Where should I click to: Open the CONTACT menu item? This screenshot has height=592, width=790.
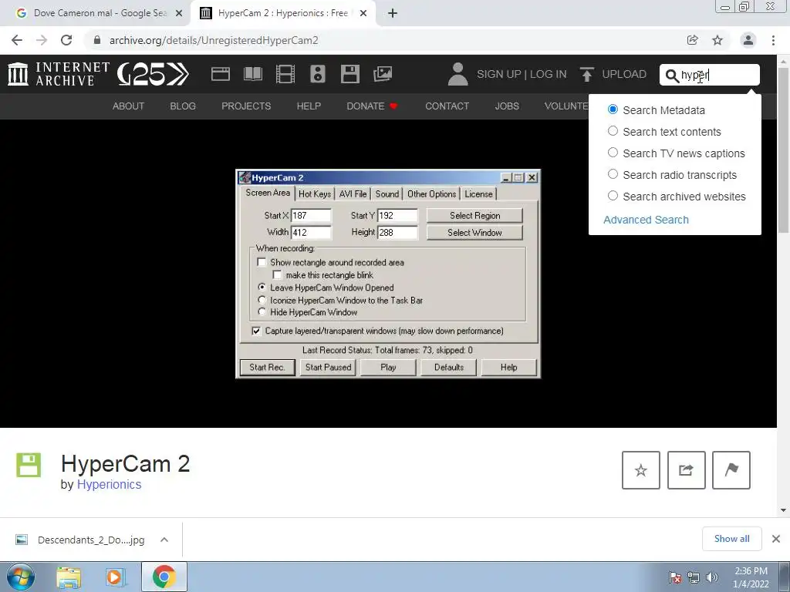coord(447,106)
